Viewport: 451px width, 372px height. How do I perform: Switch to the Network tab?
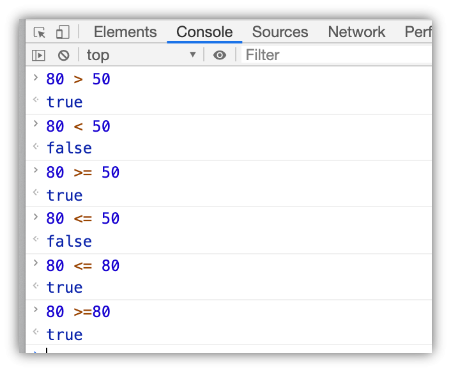click(356, 32)
